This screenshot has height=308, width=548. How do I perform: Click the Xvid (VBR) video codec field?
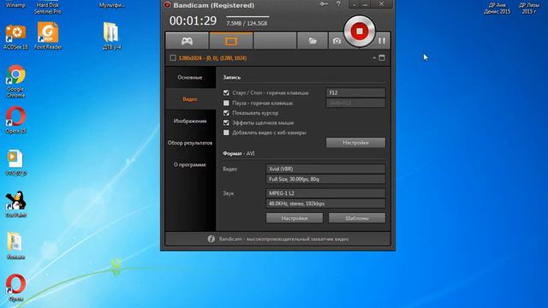[325, 169]
